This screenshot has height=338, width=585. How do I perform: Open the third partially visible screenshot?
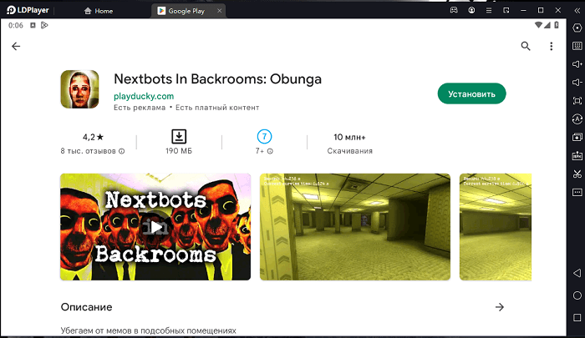pyautogui.click(x=495, y=226)
